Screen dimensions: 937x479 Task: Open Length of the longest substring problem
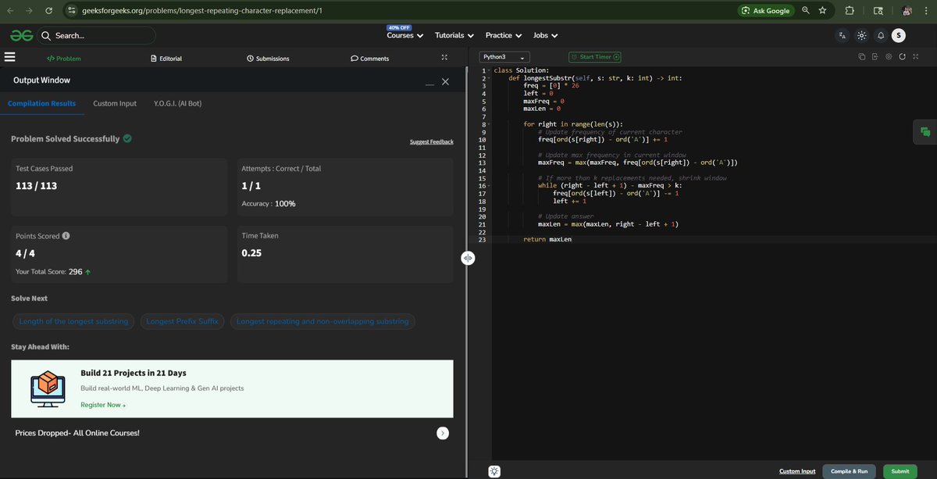pos(74,321)
